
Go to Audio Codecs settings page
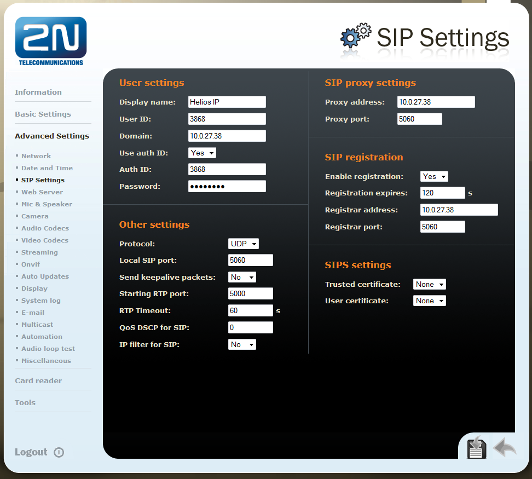click(x=45, y=228)
